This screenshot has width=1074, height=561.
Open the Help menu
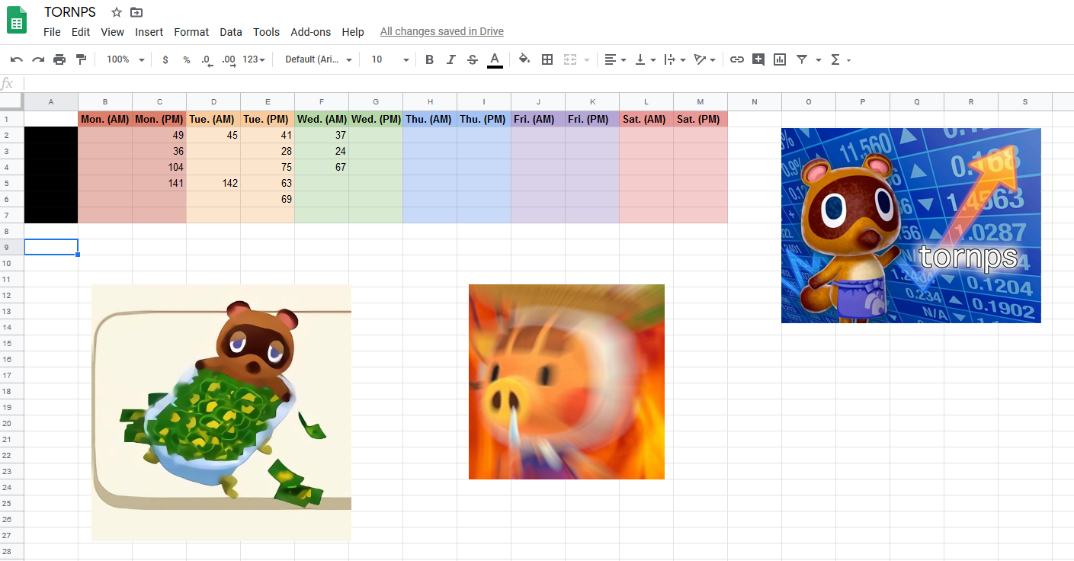[353, 32]
